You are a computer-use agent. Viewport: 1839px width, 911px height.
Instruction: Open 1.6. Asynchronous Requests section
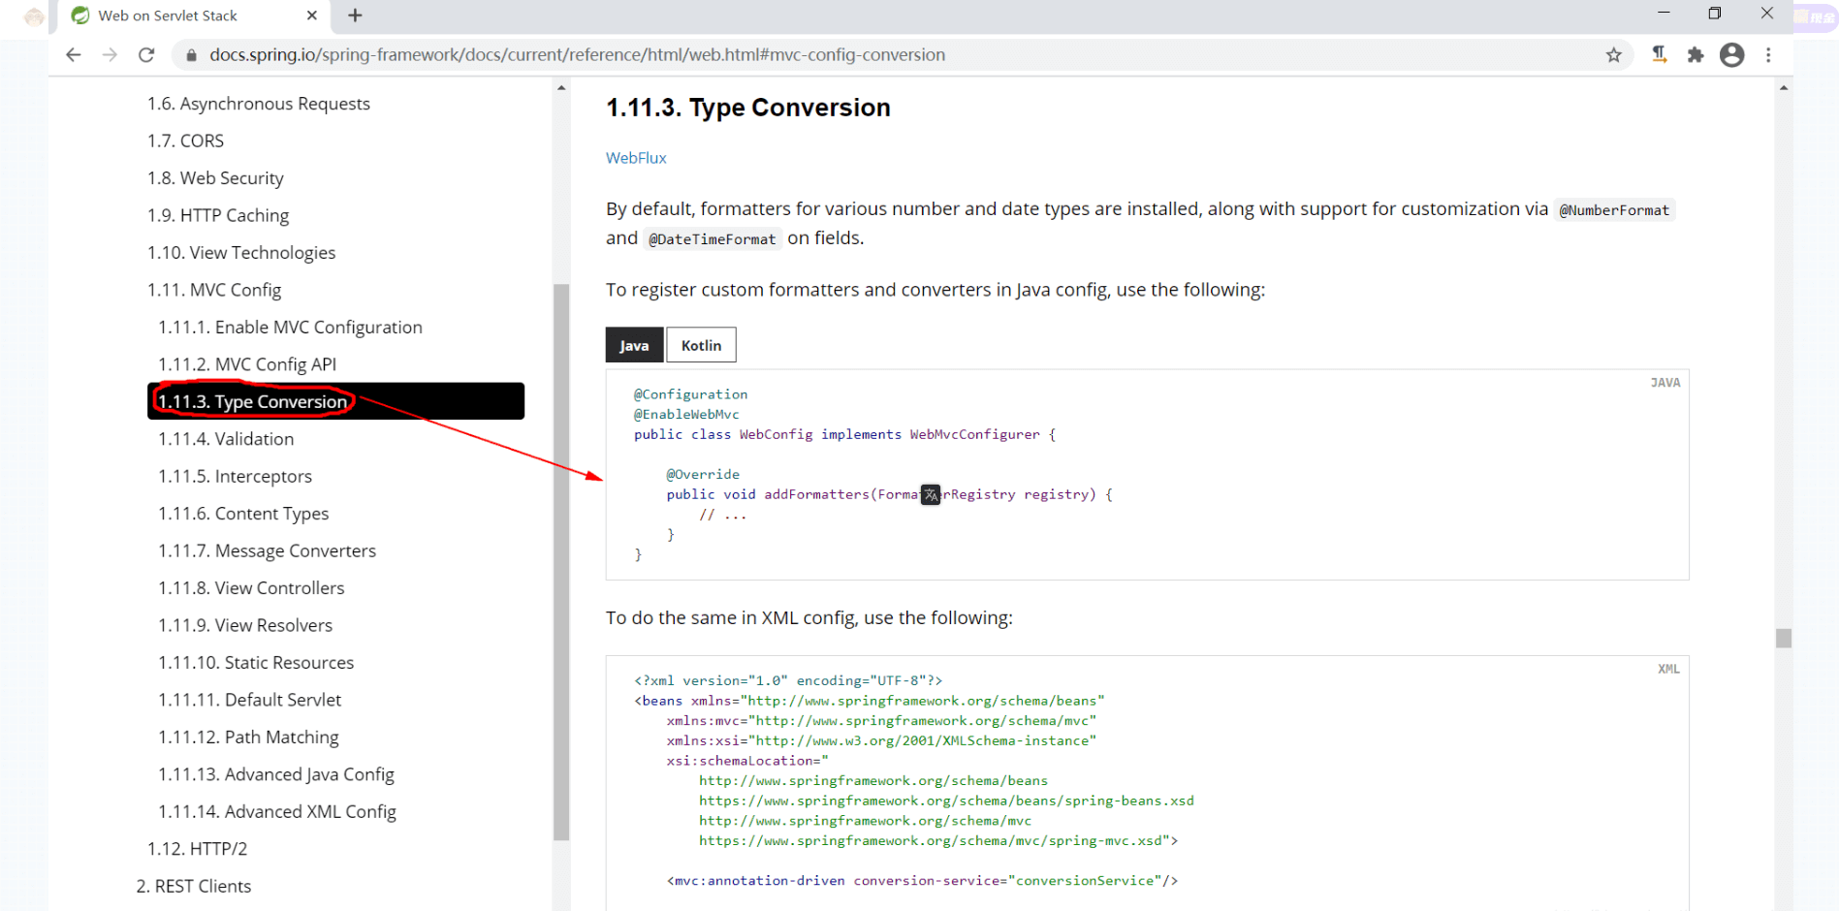[259, 104]
